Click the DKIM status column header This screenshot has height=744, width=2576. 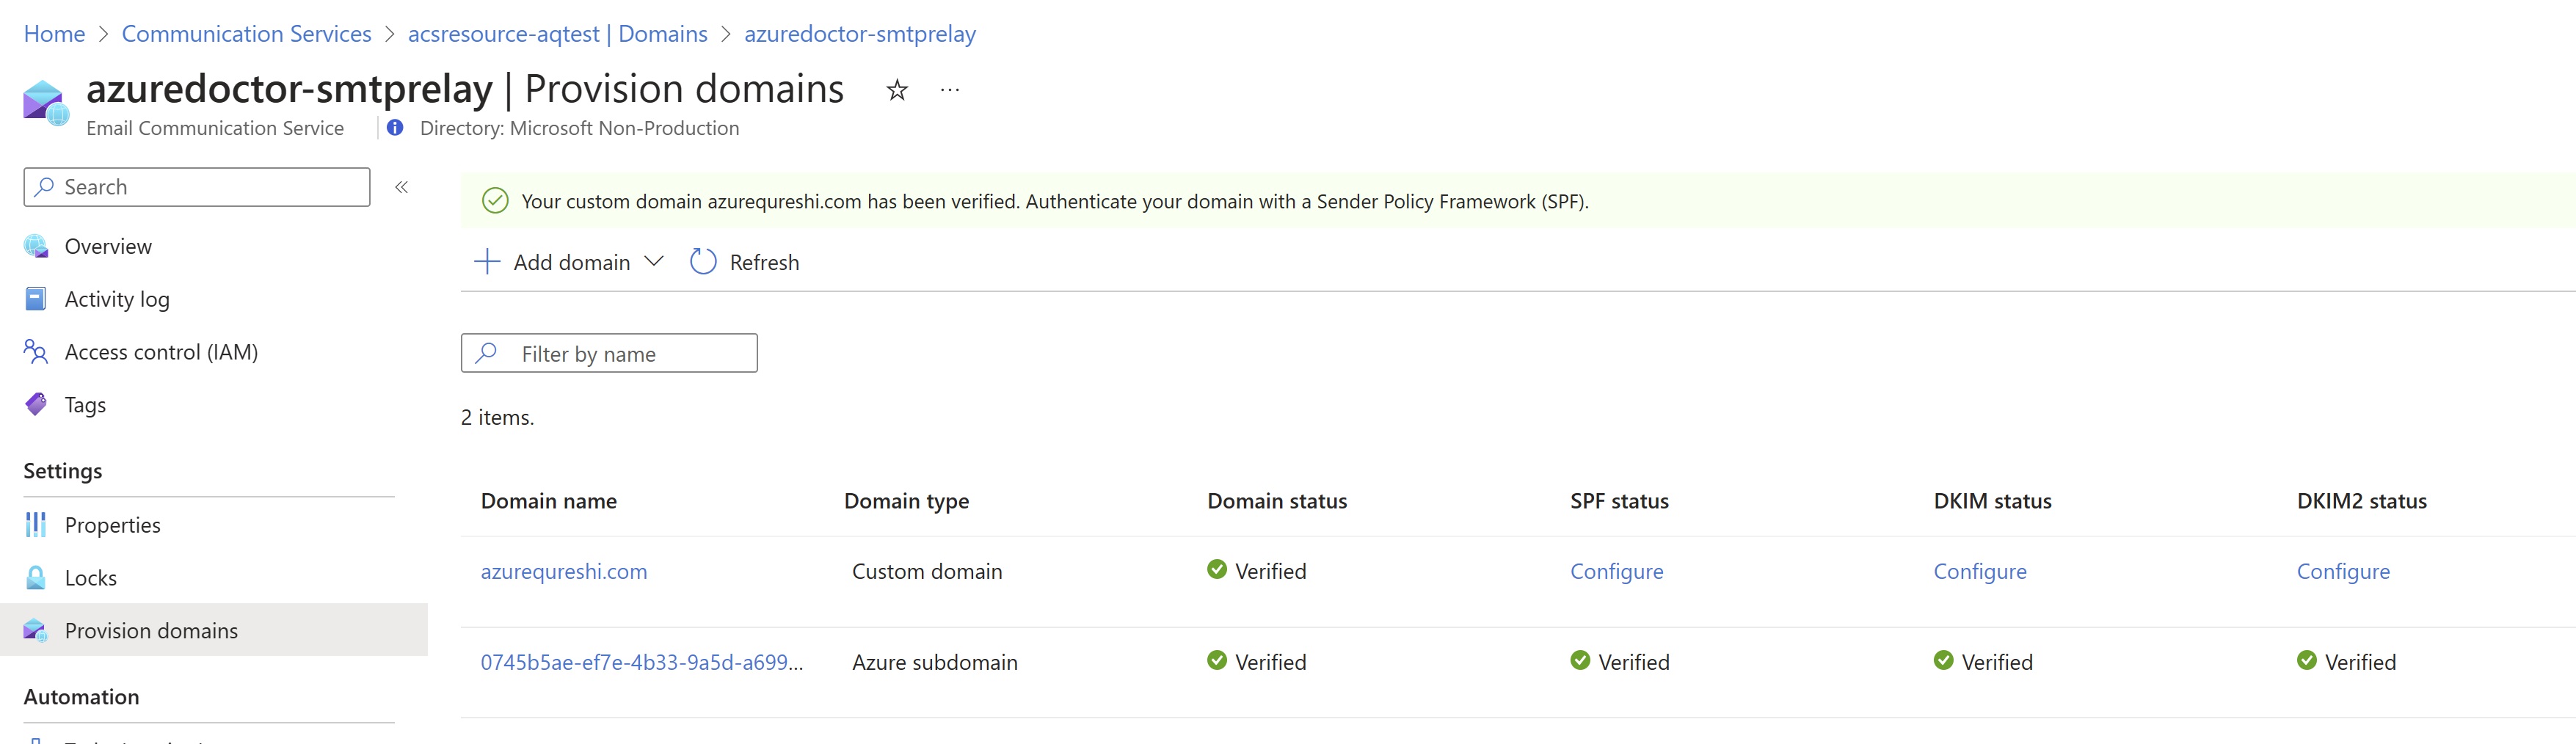point(1992,501)
